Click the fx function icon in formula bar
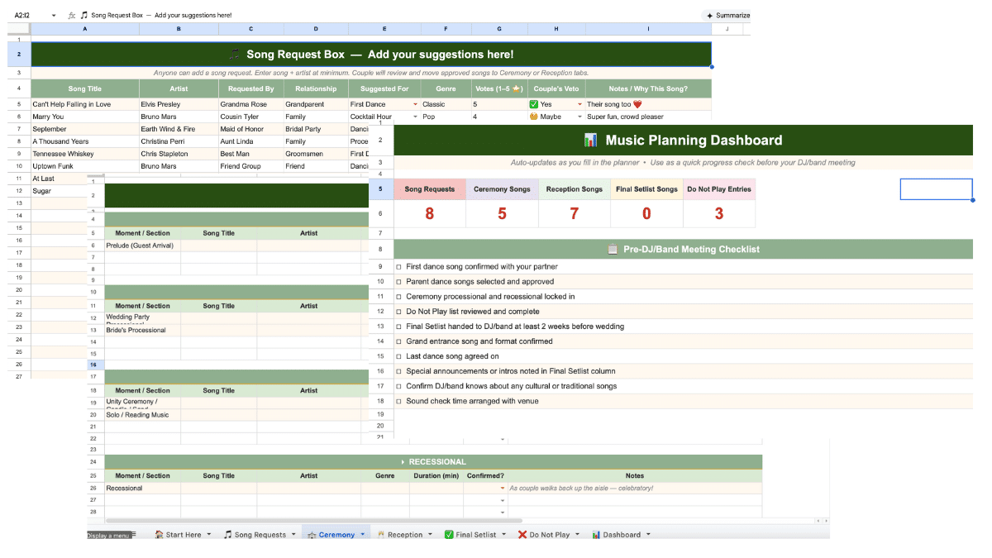 tap(72, 15)
